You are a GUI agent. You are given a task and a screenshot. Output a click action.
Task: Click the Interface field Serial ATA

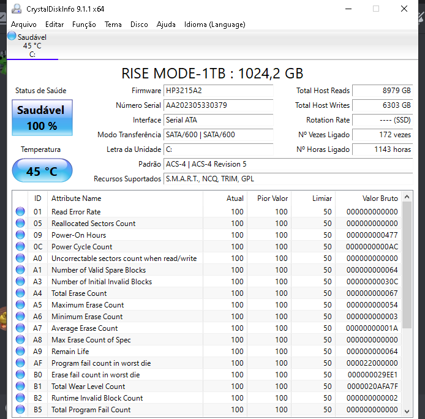[218, 120]
